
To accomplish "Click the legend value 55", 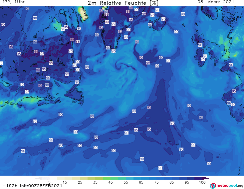I will (x=126, y=182).
